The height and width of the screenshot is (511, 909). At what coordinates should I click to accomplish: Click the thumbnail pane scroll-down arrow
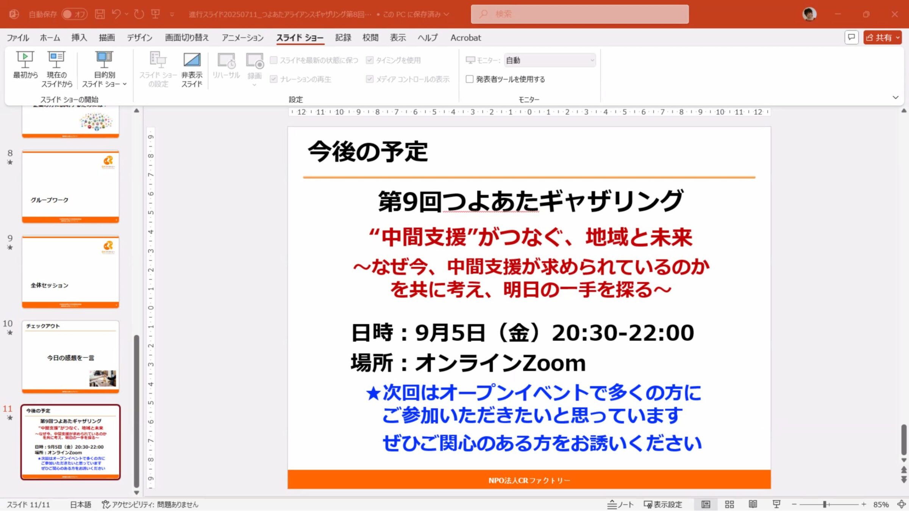pos(136,492)
